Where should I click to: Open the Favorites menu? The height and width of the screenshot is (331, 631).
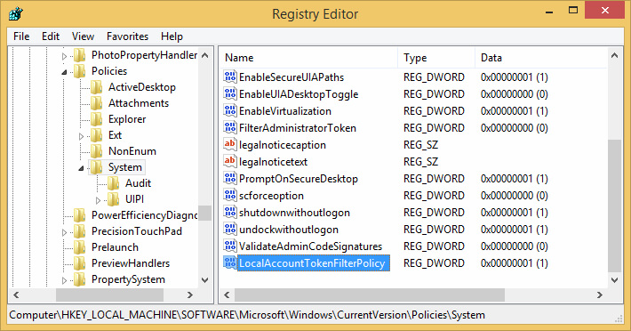pyautogui.click(x=127, y=36)
